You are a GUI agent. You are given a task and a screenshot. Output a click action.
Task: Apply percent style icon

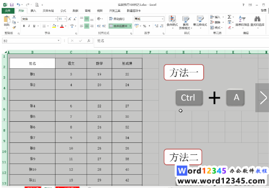pos(144,26)
